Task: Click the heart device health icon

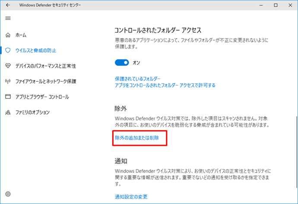Action: pyautogui.click(x=8, y=66)
